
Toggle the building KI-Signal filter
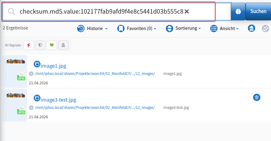click(x=63, y=45)
